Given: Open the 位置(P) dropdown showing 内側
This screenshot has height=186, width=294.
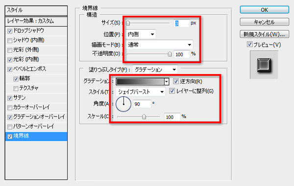Looking at the screenshot, I should 141,34.
